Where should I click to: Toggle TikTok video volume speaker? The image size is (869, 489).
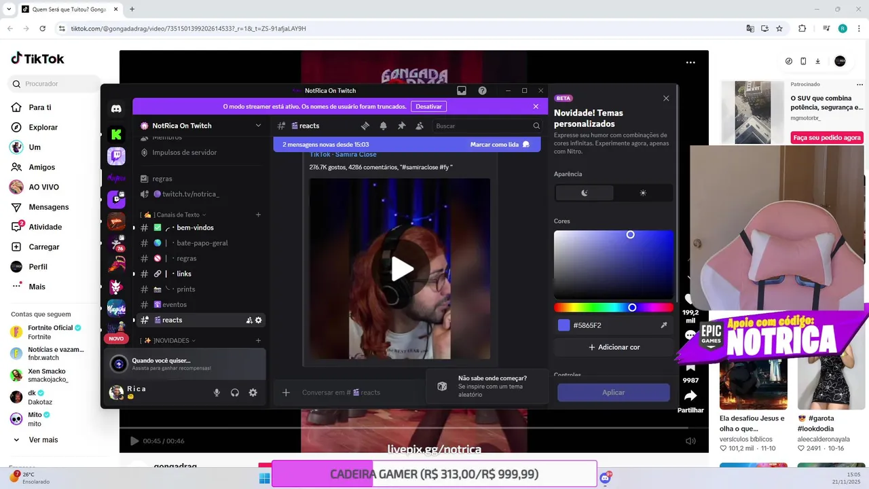(x=690, y=441)
